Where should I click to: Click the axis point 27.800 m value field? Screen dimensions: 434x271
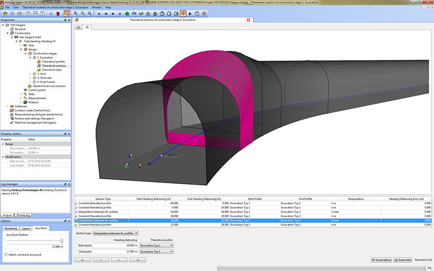click(x=35, y=247)
